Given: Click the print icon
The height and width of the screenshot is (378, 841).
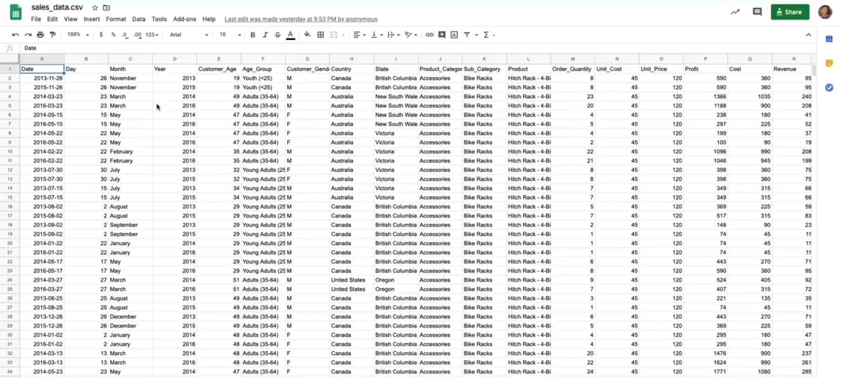Looking at the screenshot, I should [40, 35].
